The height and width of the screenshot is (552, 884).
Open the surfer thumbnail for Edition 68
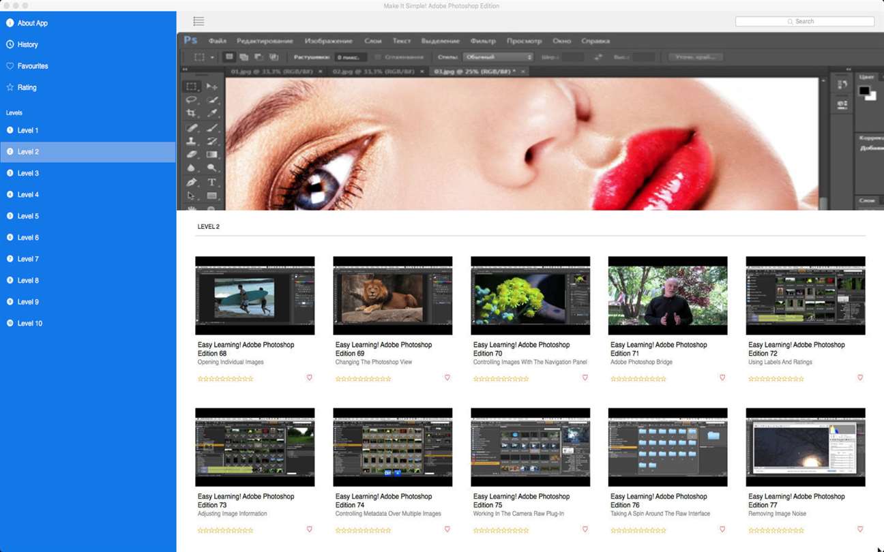[x=255, y=296]
